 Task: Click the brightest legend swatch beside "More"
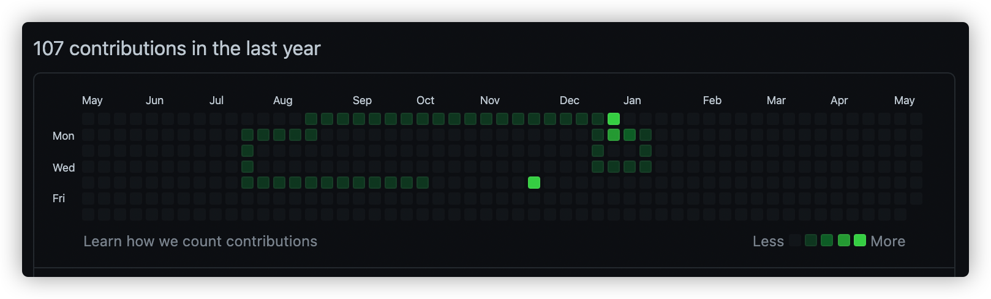tap(860, 240)
